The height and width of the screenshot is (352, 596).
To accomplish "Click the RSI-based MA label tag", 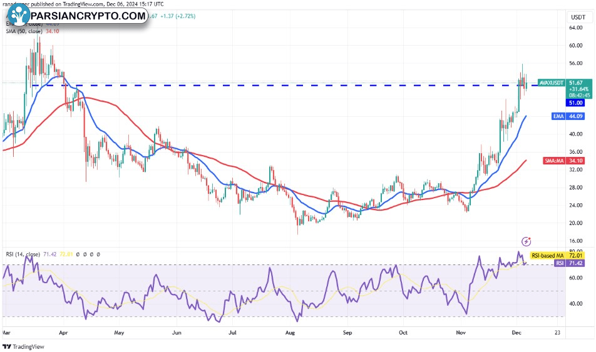I will (547, 256).
